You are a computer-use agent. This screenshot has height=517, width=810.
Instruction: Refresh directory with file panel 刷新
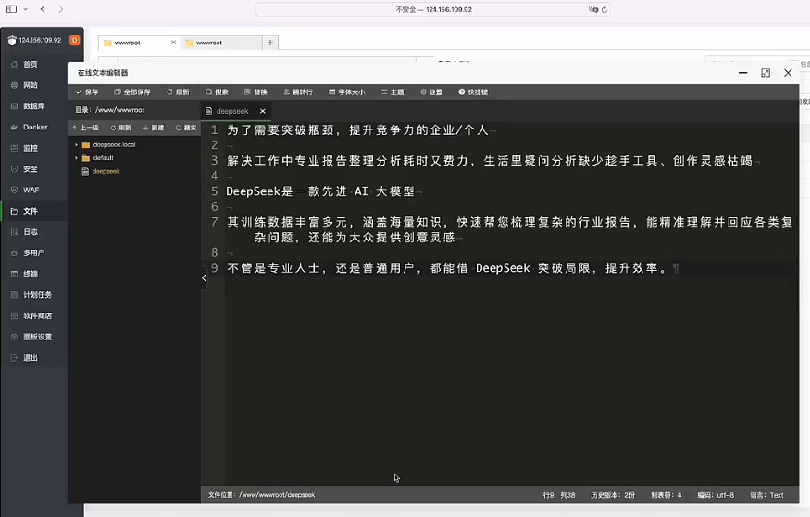(121, 128)
